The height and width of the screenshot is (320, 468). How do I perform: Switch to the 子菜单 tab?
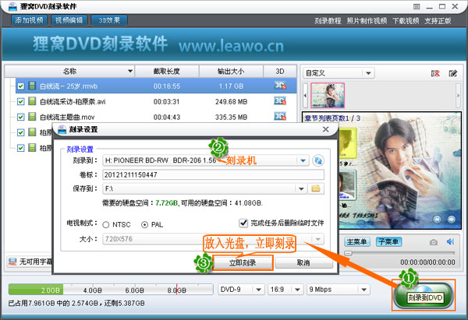[x=388, y=241]
